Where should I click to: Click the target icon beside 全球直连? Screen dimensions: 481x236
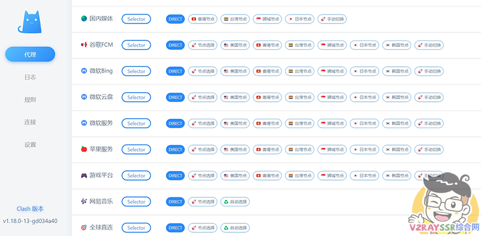coord(84,228)
